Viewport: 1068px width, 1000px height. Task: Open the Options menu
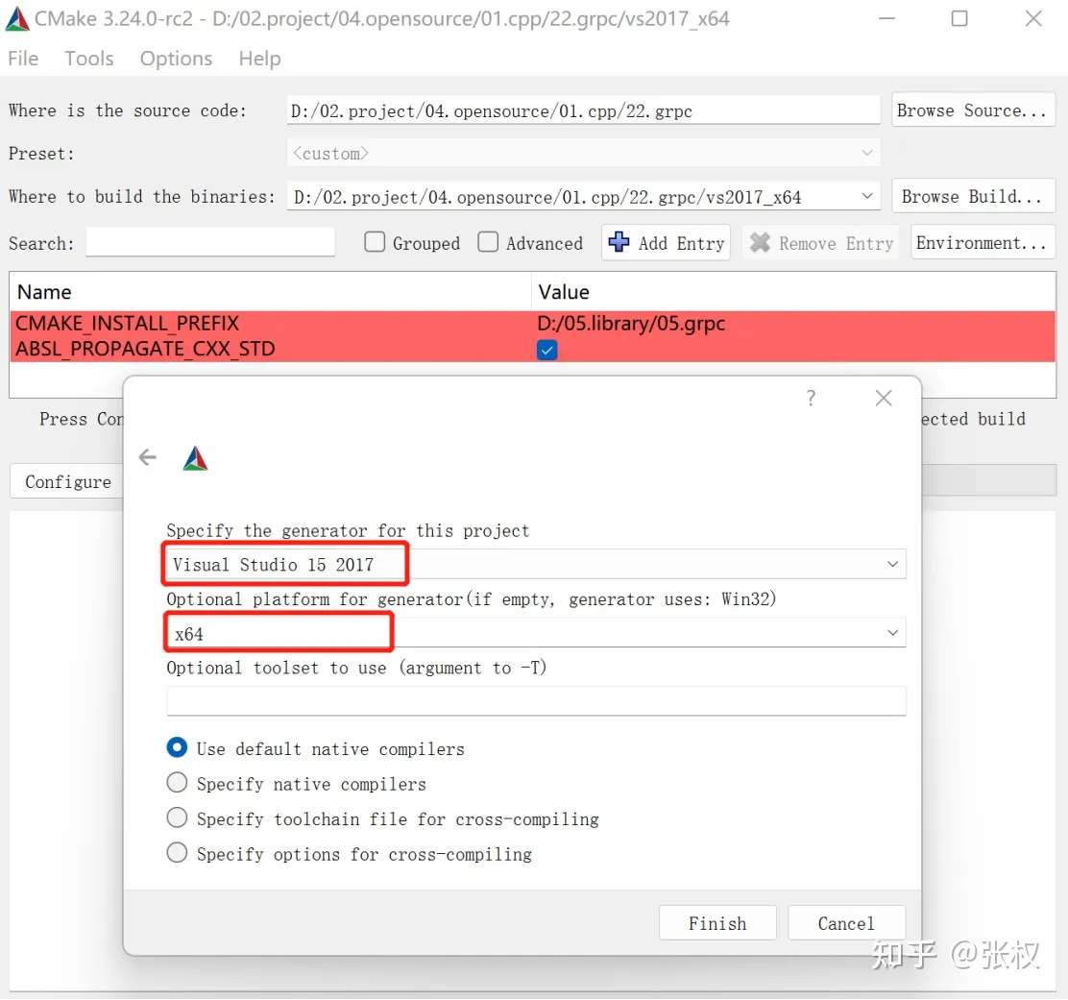(x=176, y=59)
